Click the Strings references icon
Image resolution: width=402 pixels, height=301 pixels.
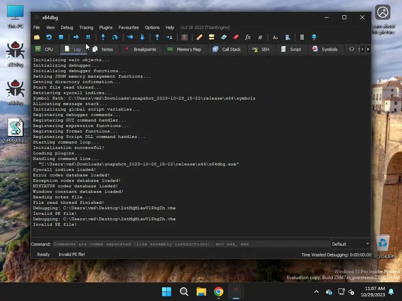[x=275, y=37]
